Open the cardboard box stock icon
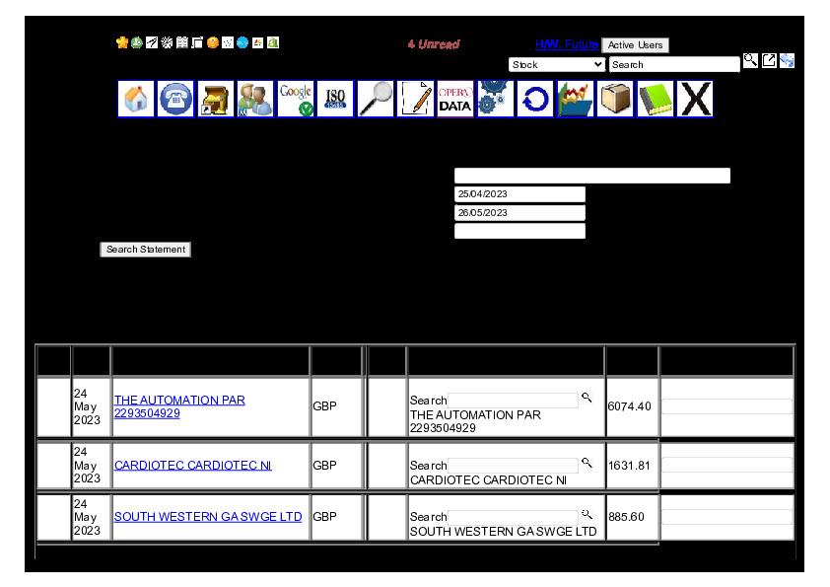830x587 pixels. coord(615,100)
